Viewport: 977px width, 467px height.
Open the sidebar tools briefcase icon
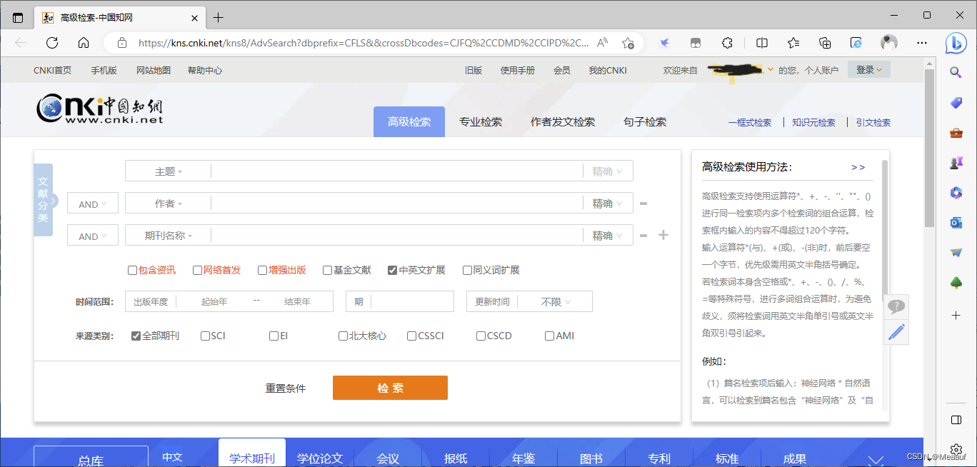(x=956, y=133)
